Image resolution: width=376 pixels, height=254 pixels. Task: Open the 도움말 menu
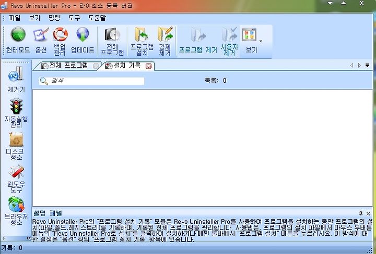pos(97,18)
